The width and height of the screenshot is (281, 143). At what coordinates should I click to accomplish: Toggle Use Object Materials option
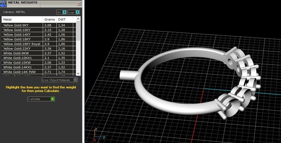60,80
